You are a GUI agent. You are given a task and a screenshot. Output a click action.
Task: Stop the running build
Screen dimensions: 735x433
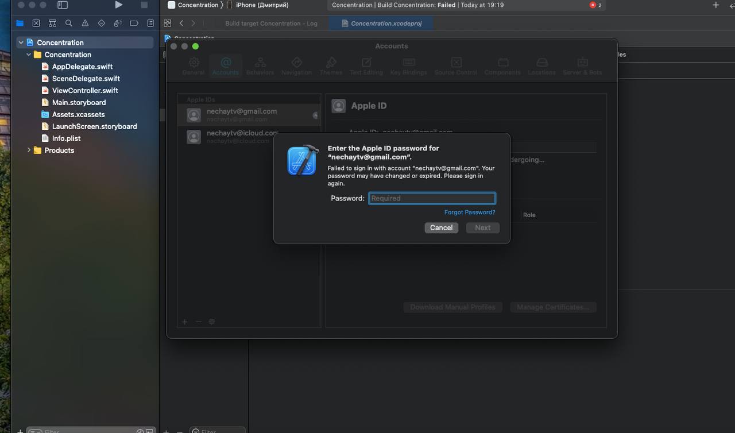click(x=144, y=5)
